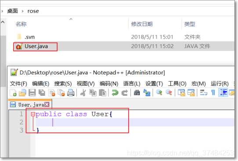
Task: Toggle the Word Wrap icon
Action: 203,92
